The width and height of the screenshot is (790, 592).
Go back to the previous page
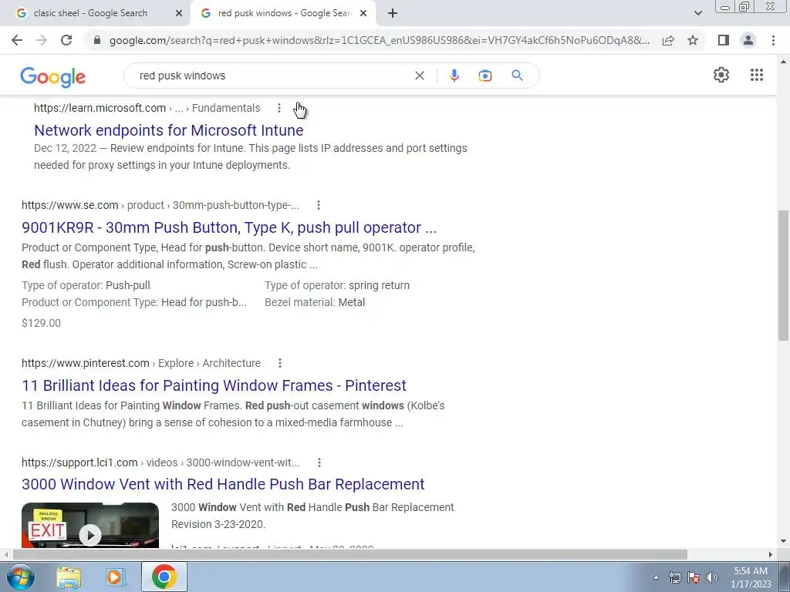(x=17, y=40)
